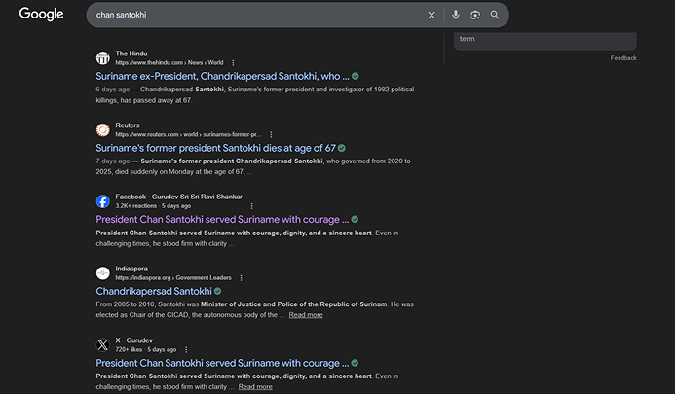Clear the search box with X icon
This screenshot has width=676, height=394.
pos(432,16)
